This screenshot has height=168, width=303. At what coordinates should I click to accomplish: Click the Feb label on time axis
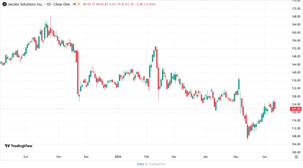(x=147, y=157)
